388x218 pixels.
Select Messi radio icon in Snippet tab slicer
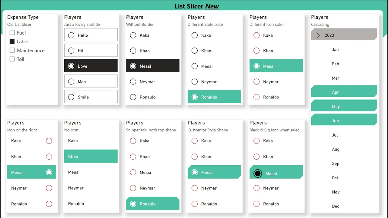pos(133,172)
